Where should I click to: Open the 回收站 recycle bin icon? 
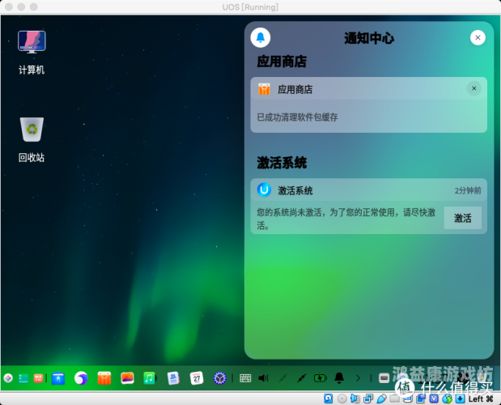pos(32,139)
